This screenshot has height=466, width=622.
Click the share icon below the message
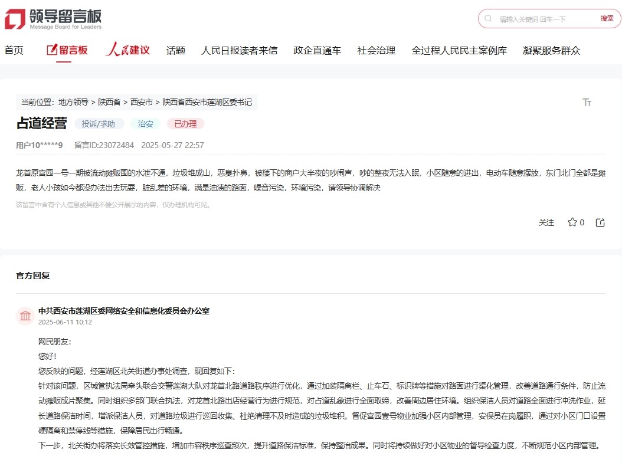(600, 222)
